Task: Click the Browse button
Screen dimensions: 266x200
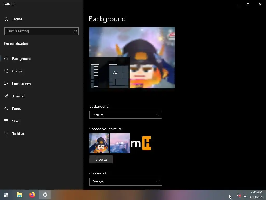Action: coord(101,159)
